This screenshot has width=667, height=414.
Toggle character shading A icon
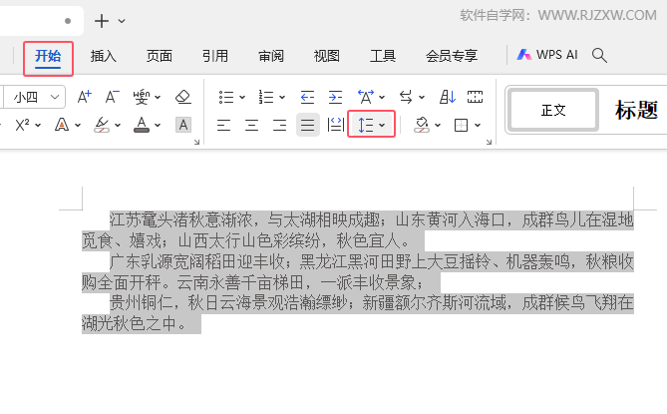[x=182, y=125]
